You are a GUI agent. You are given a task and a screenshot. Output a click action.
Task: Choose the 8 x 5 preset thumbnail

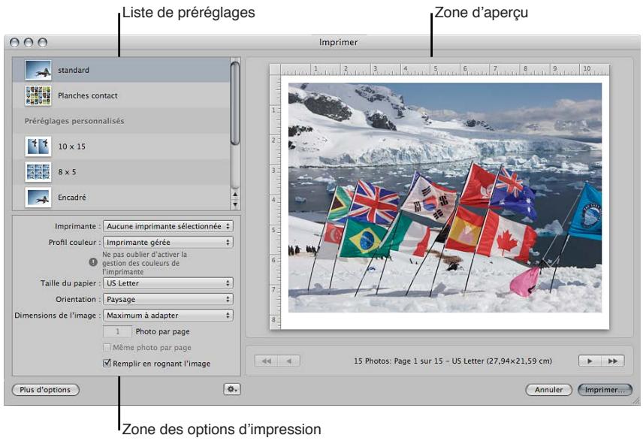(38, 172)
